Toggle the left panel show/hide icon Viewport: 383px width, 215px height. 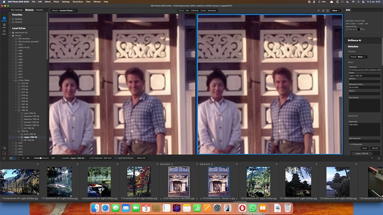4,158
